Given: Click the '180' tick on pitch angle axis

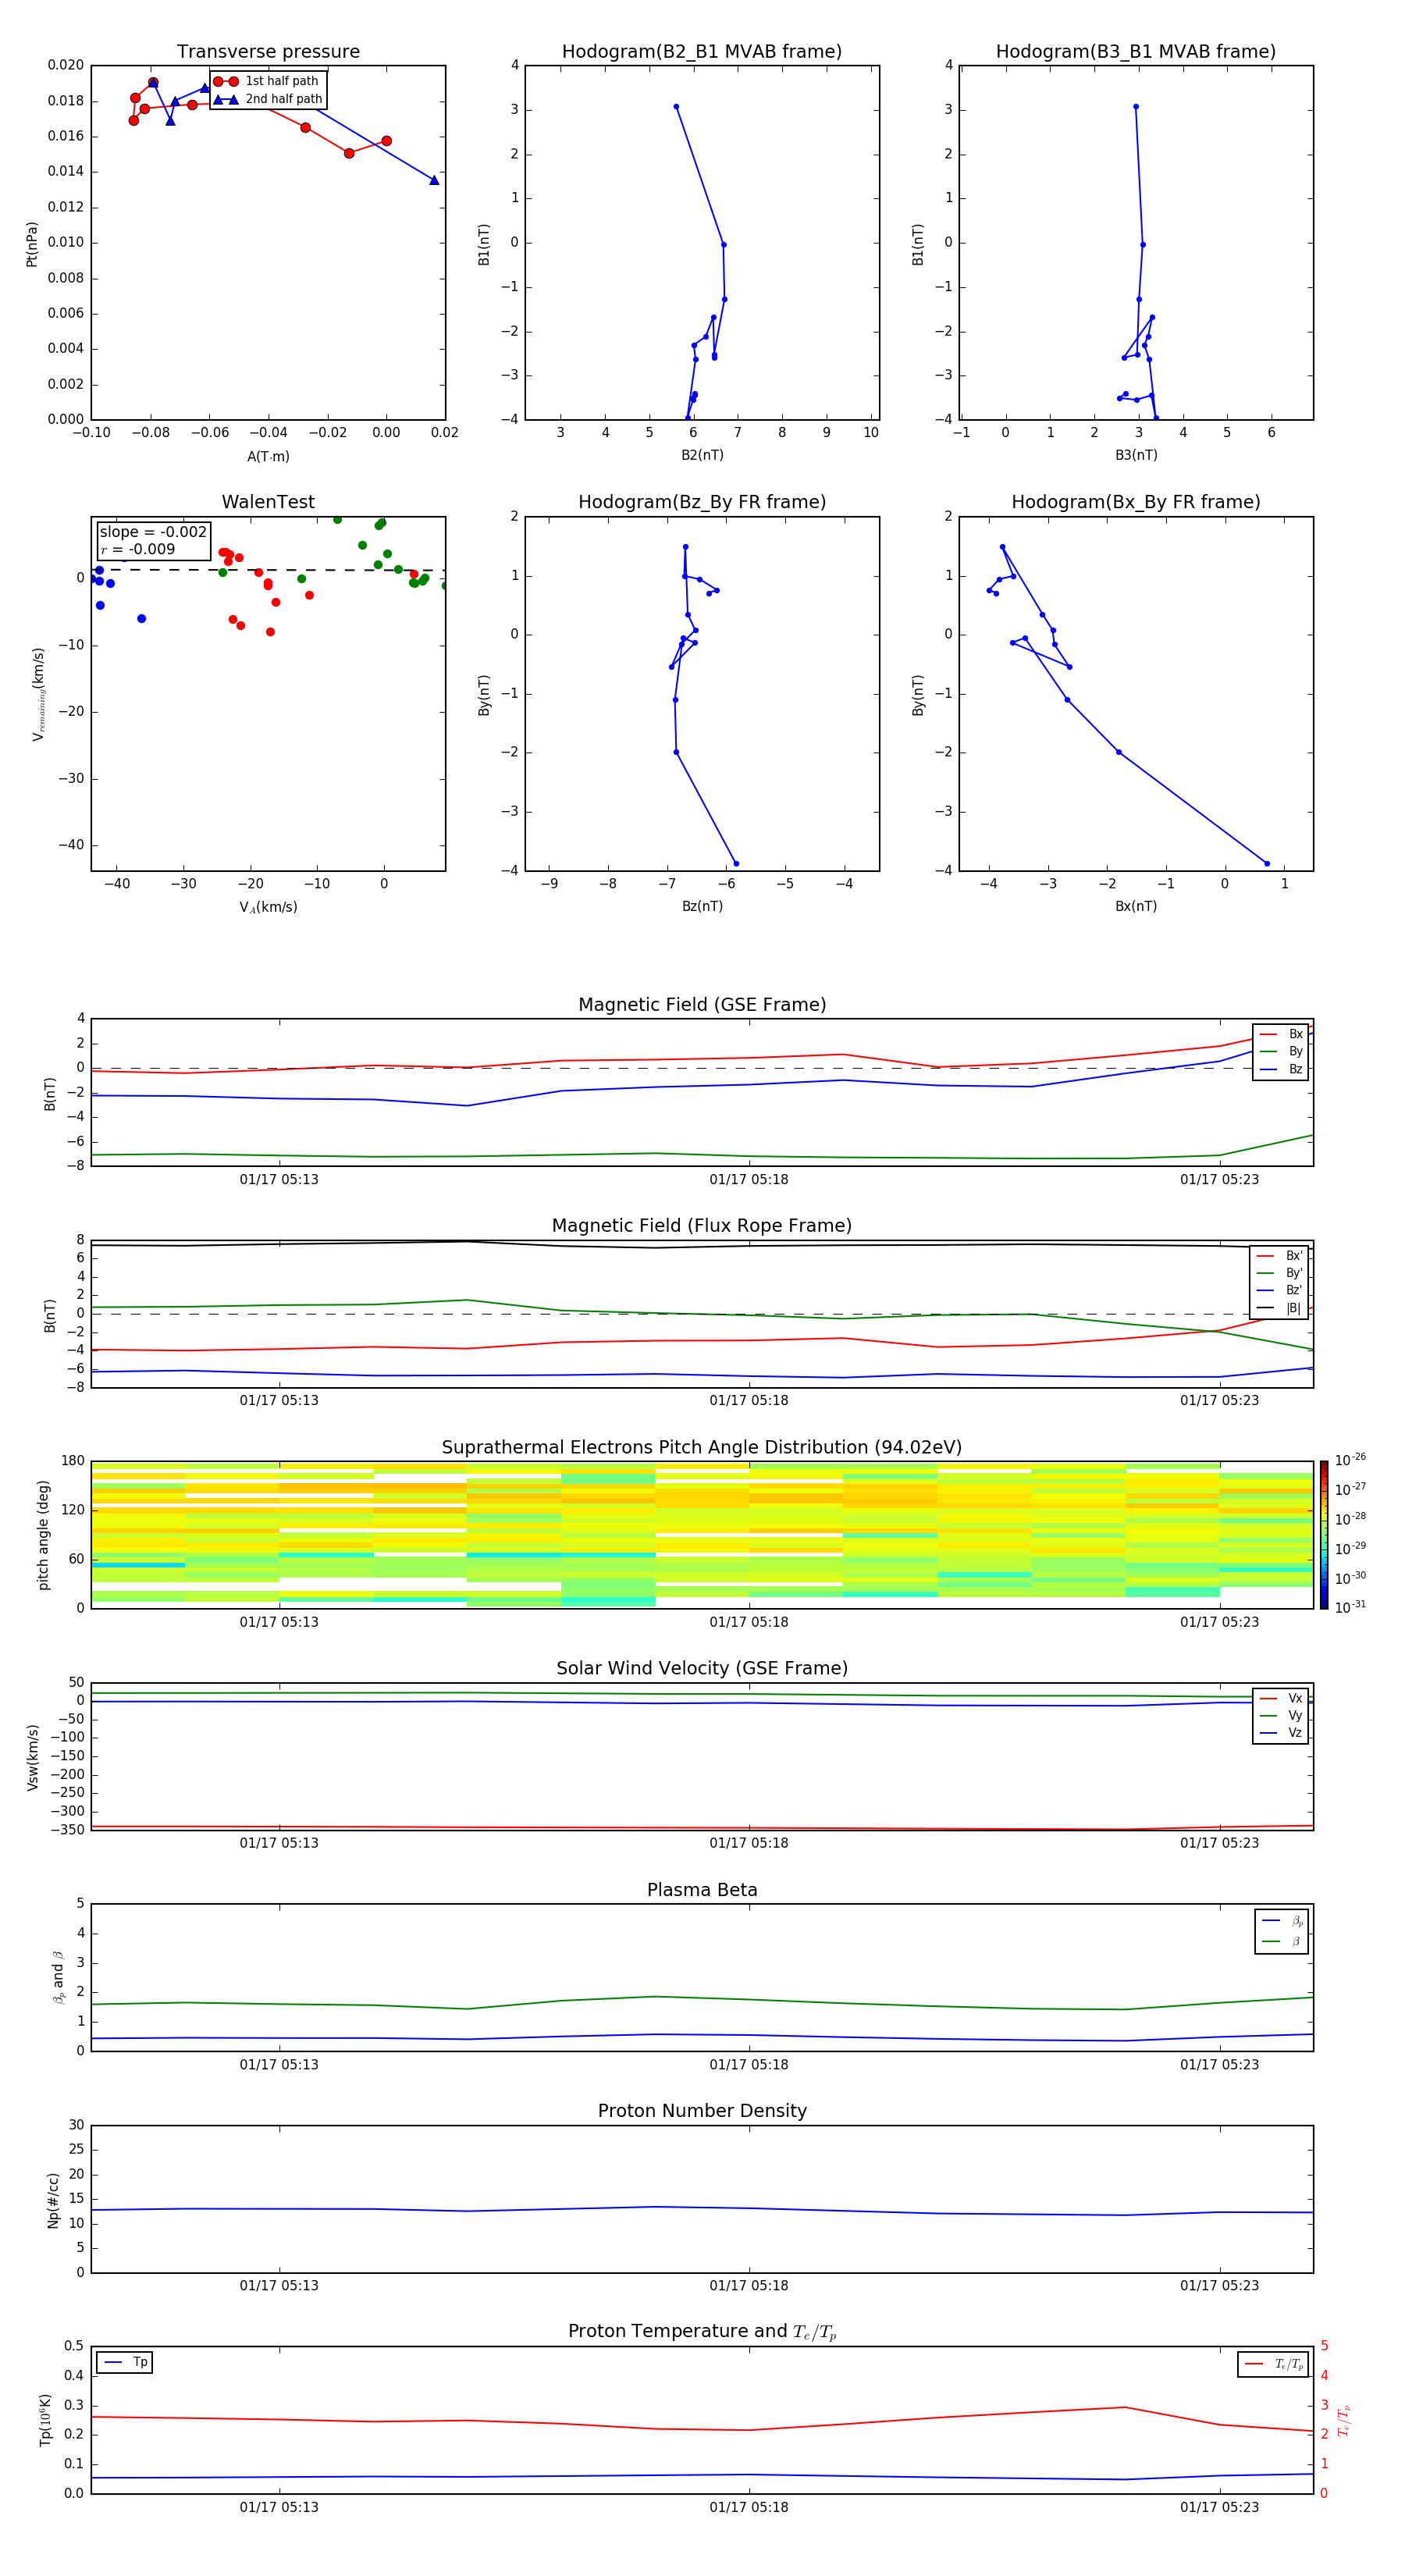Looking at the screenshot, I should 73,1461.
